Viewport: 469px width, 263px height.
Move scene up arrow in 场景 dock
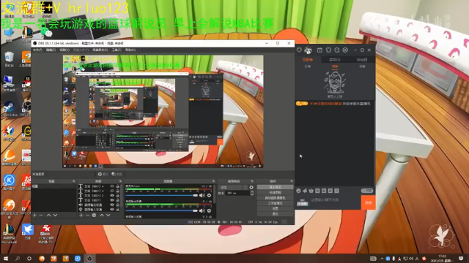tap(49, 215)
